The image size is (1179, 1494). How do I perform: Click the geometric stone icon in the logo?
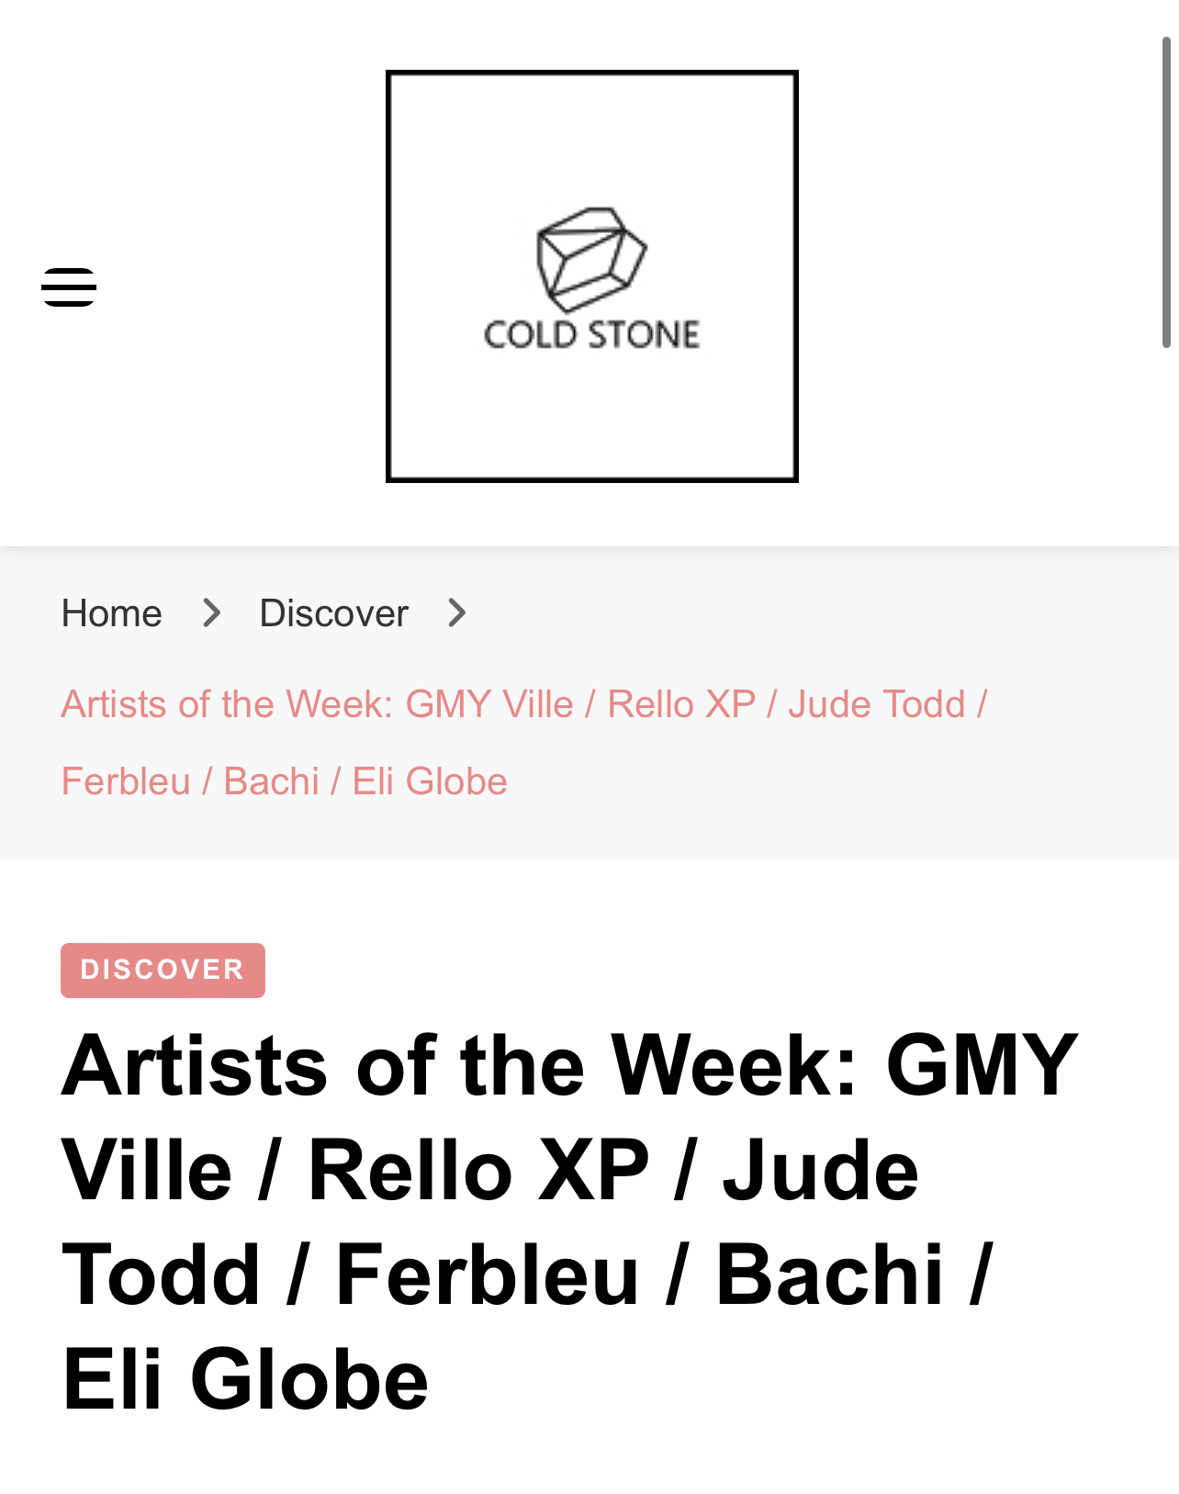[592, 260]
